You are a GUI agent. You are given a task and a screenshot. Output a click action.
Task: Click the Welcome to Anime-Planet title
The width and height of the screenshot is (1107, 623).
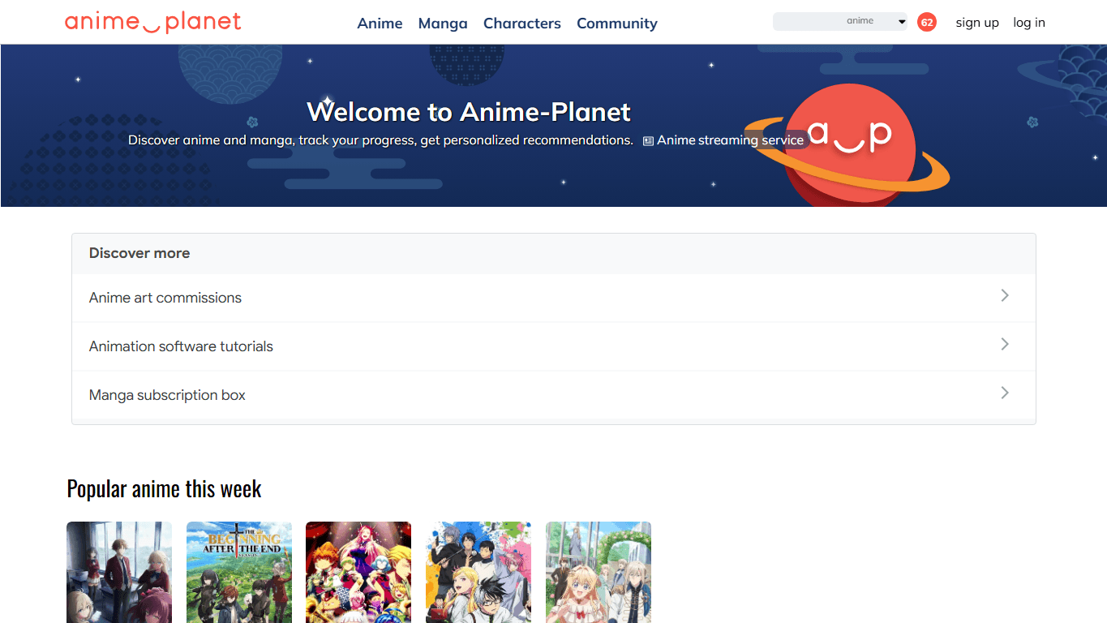point(469,112)
